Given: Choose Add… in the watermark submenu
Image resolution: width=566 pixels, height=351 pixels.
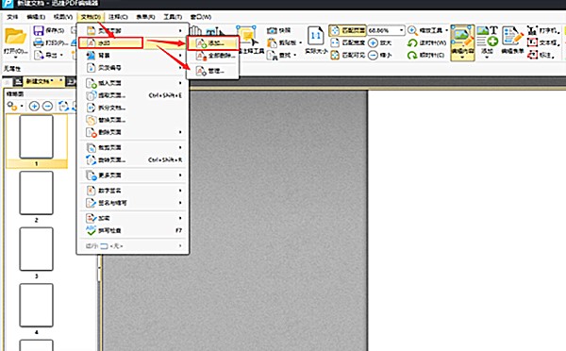Looking at the screenshot, I should [212, 43].
